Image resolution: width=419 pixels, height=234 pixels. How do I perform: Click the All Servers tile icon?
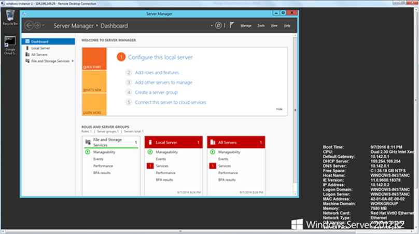[x=213, y=142]
